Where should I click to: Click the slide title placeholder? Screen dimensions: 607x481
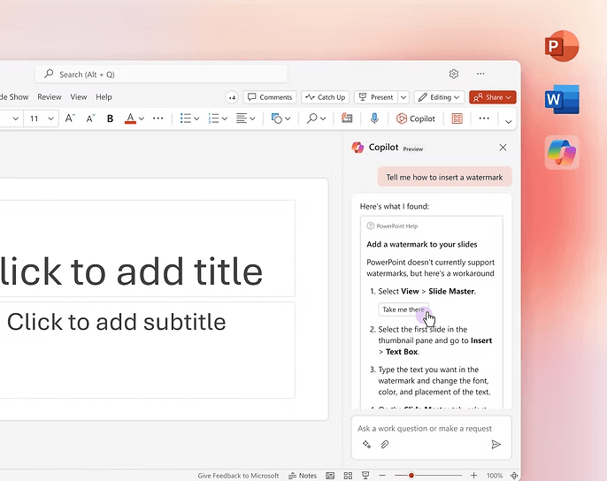pos(147,248)
